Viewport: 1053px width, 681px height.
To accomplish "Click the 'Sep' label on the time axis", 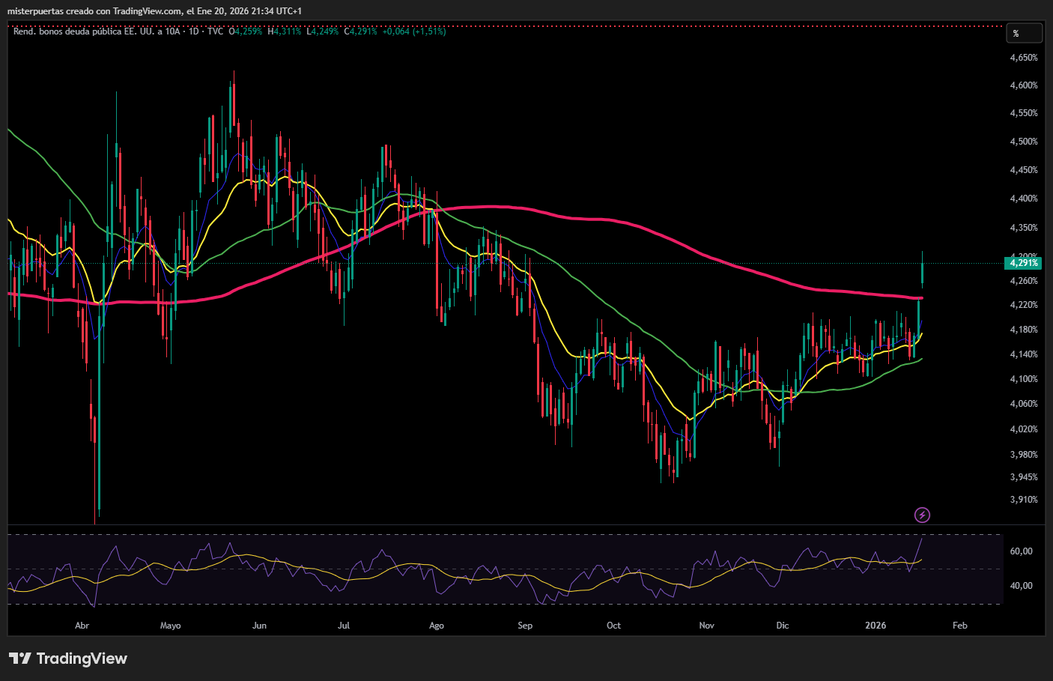I will pyautogui.click(x=525, y=626).
